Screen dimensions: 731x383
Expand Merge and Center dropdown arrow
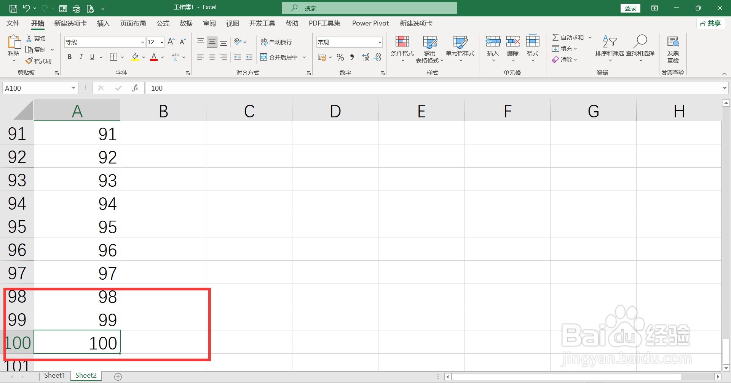[304, 57]
